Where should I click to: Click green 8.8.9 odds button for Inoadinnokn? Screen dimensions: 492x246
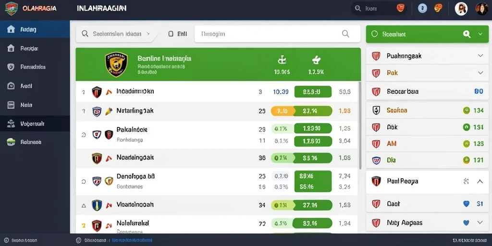click(x=313, y=92)
